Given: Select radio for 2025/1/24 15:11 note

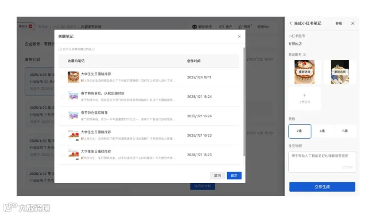Looking at the screenshot, I should [x=63, y=77].
